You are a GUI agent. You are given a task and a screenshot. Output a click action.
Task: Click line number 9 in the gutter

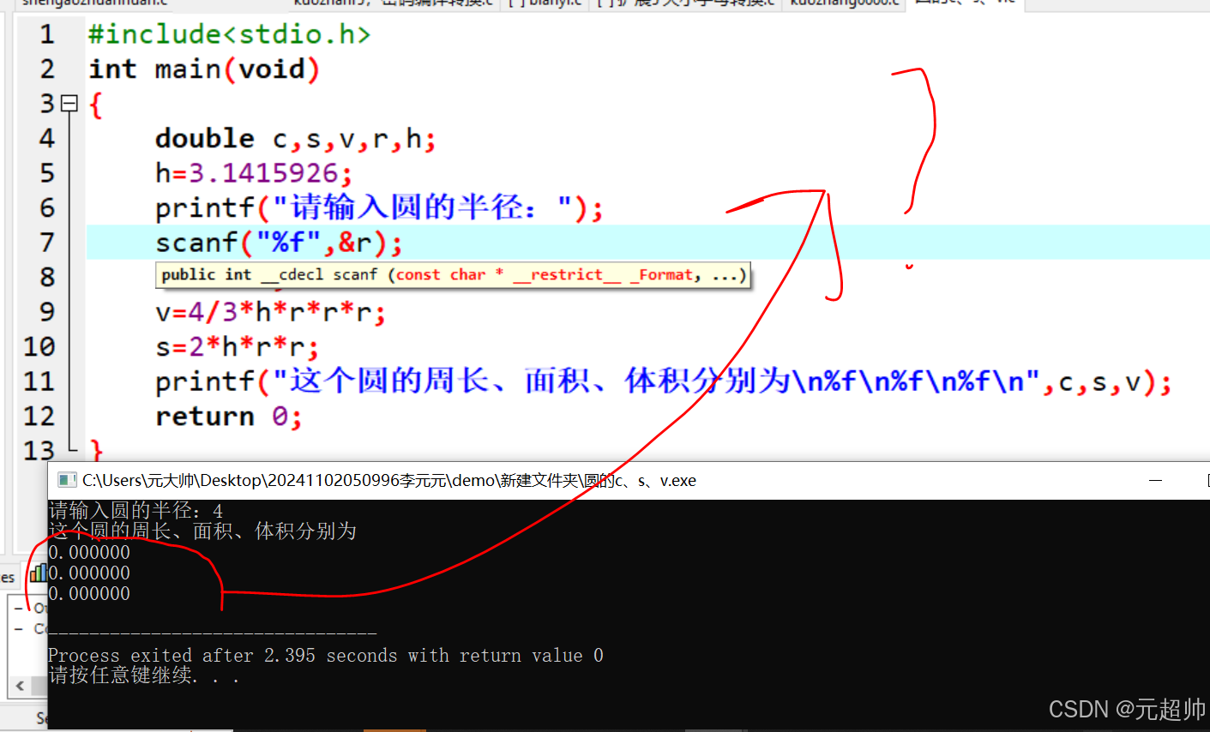coord(47,312)
